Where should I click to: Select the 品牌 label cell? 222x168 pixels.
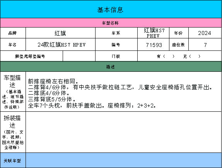tap(13, 33)
